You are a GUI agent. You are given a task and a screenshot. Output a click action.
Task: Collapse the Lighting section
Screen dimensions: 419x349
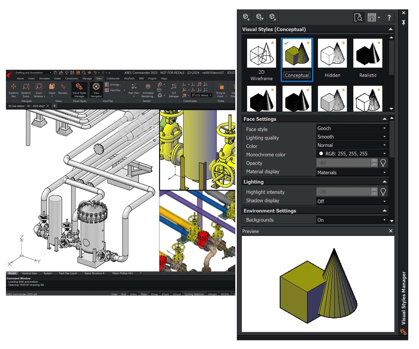click(384, 182)
